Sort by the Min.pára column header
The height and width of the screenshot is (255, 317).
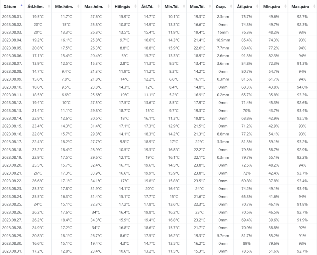tap(271, 6)
